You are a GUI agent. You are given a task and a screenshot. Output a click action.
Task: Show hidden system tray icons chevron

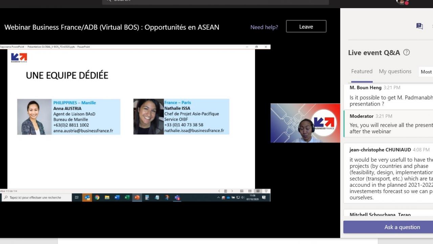click(x=218, y=198)
